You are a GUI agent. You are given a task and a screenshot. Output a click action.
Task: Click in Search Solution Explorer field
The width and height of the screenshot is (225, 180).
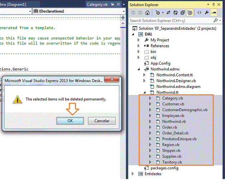click(171, 21)
